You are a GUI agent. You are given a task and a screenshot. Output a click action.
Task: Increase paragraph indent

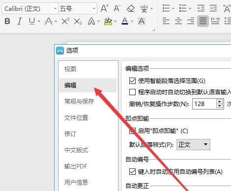coord(213,8)
